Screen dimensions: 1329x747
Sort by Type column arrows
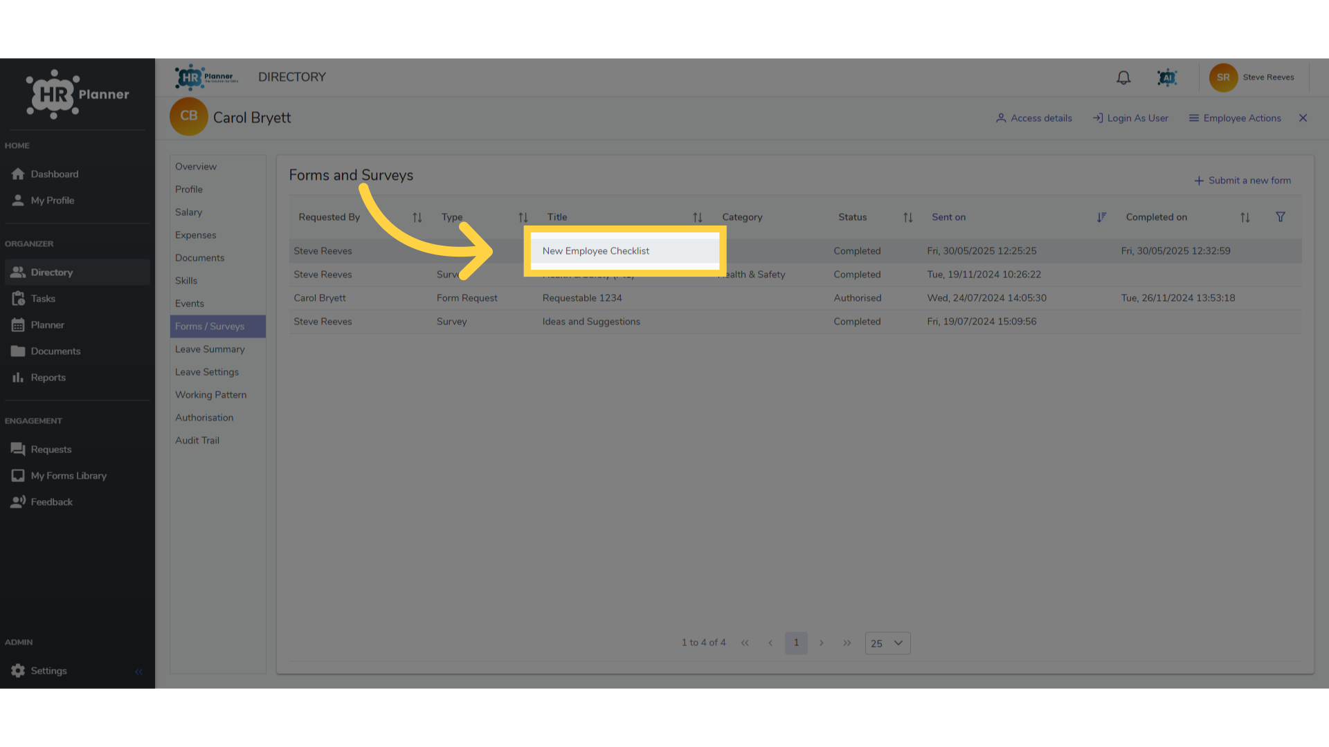click(523, 217)
